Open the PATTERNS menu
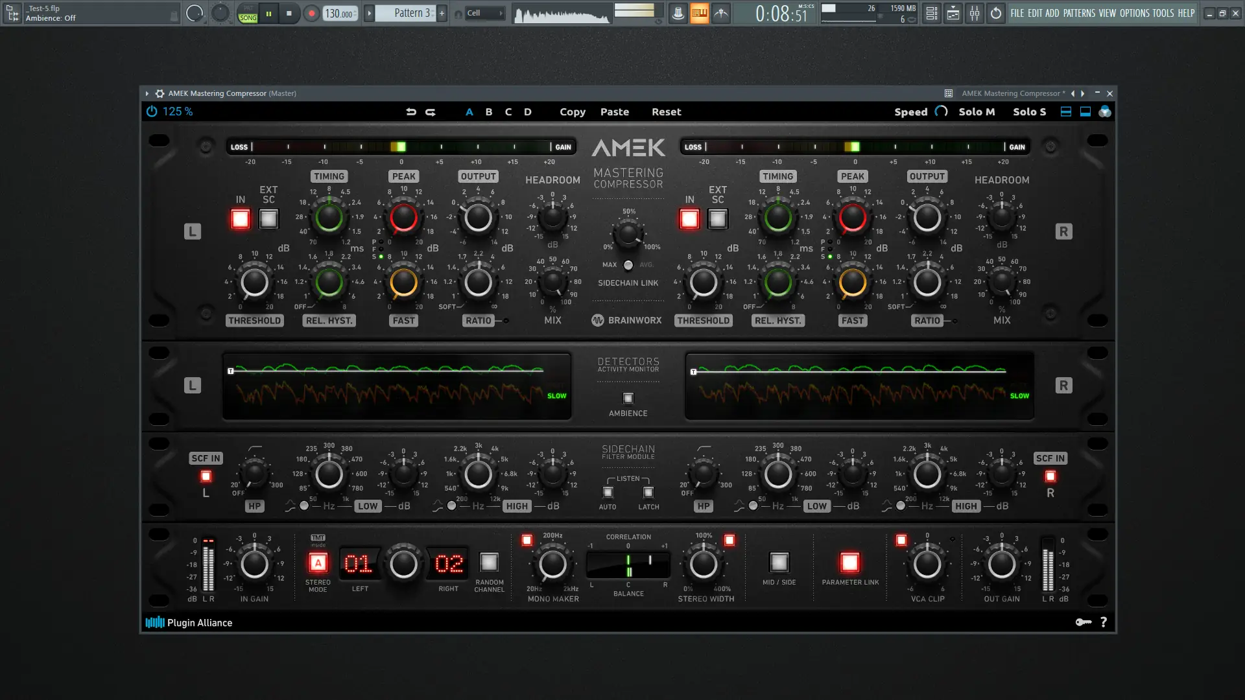 (x=1079, y=13)
